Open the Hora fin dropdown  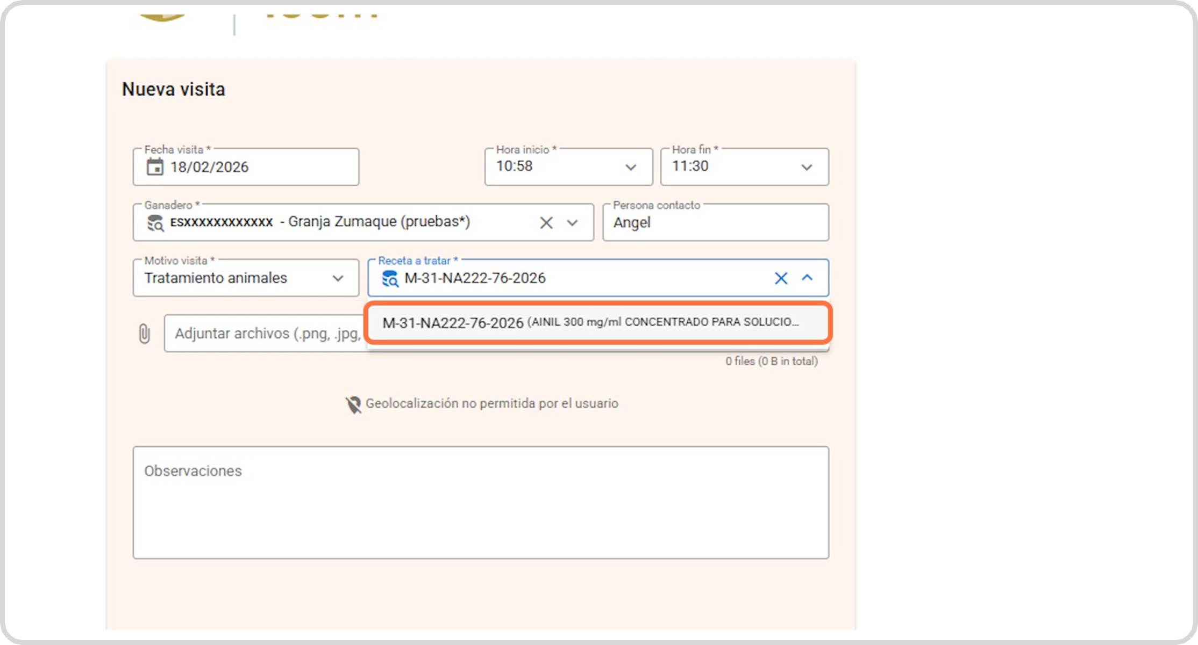(x=807, y=167)
